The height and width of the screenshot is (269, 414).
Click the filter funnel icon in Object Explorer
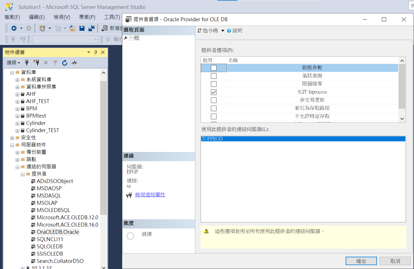[x=55, y=63]
